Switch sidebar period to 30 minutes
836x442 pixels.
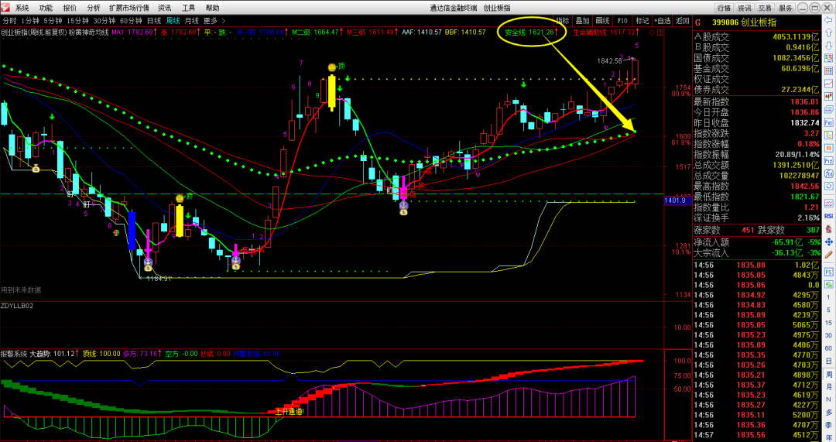click(829, 335)
